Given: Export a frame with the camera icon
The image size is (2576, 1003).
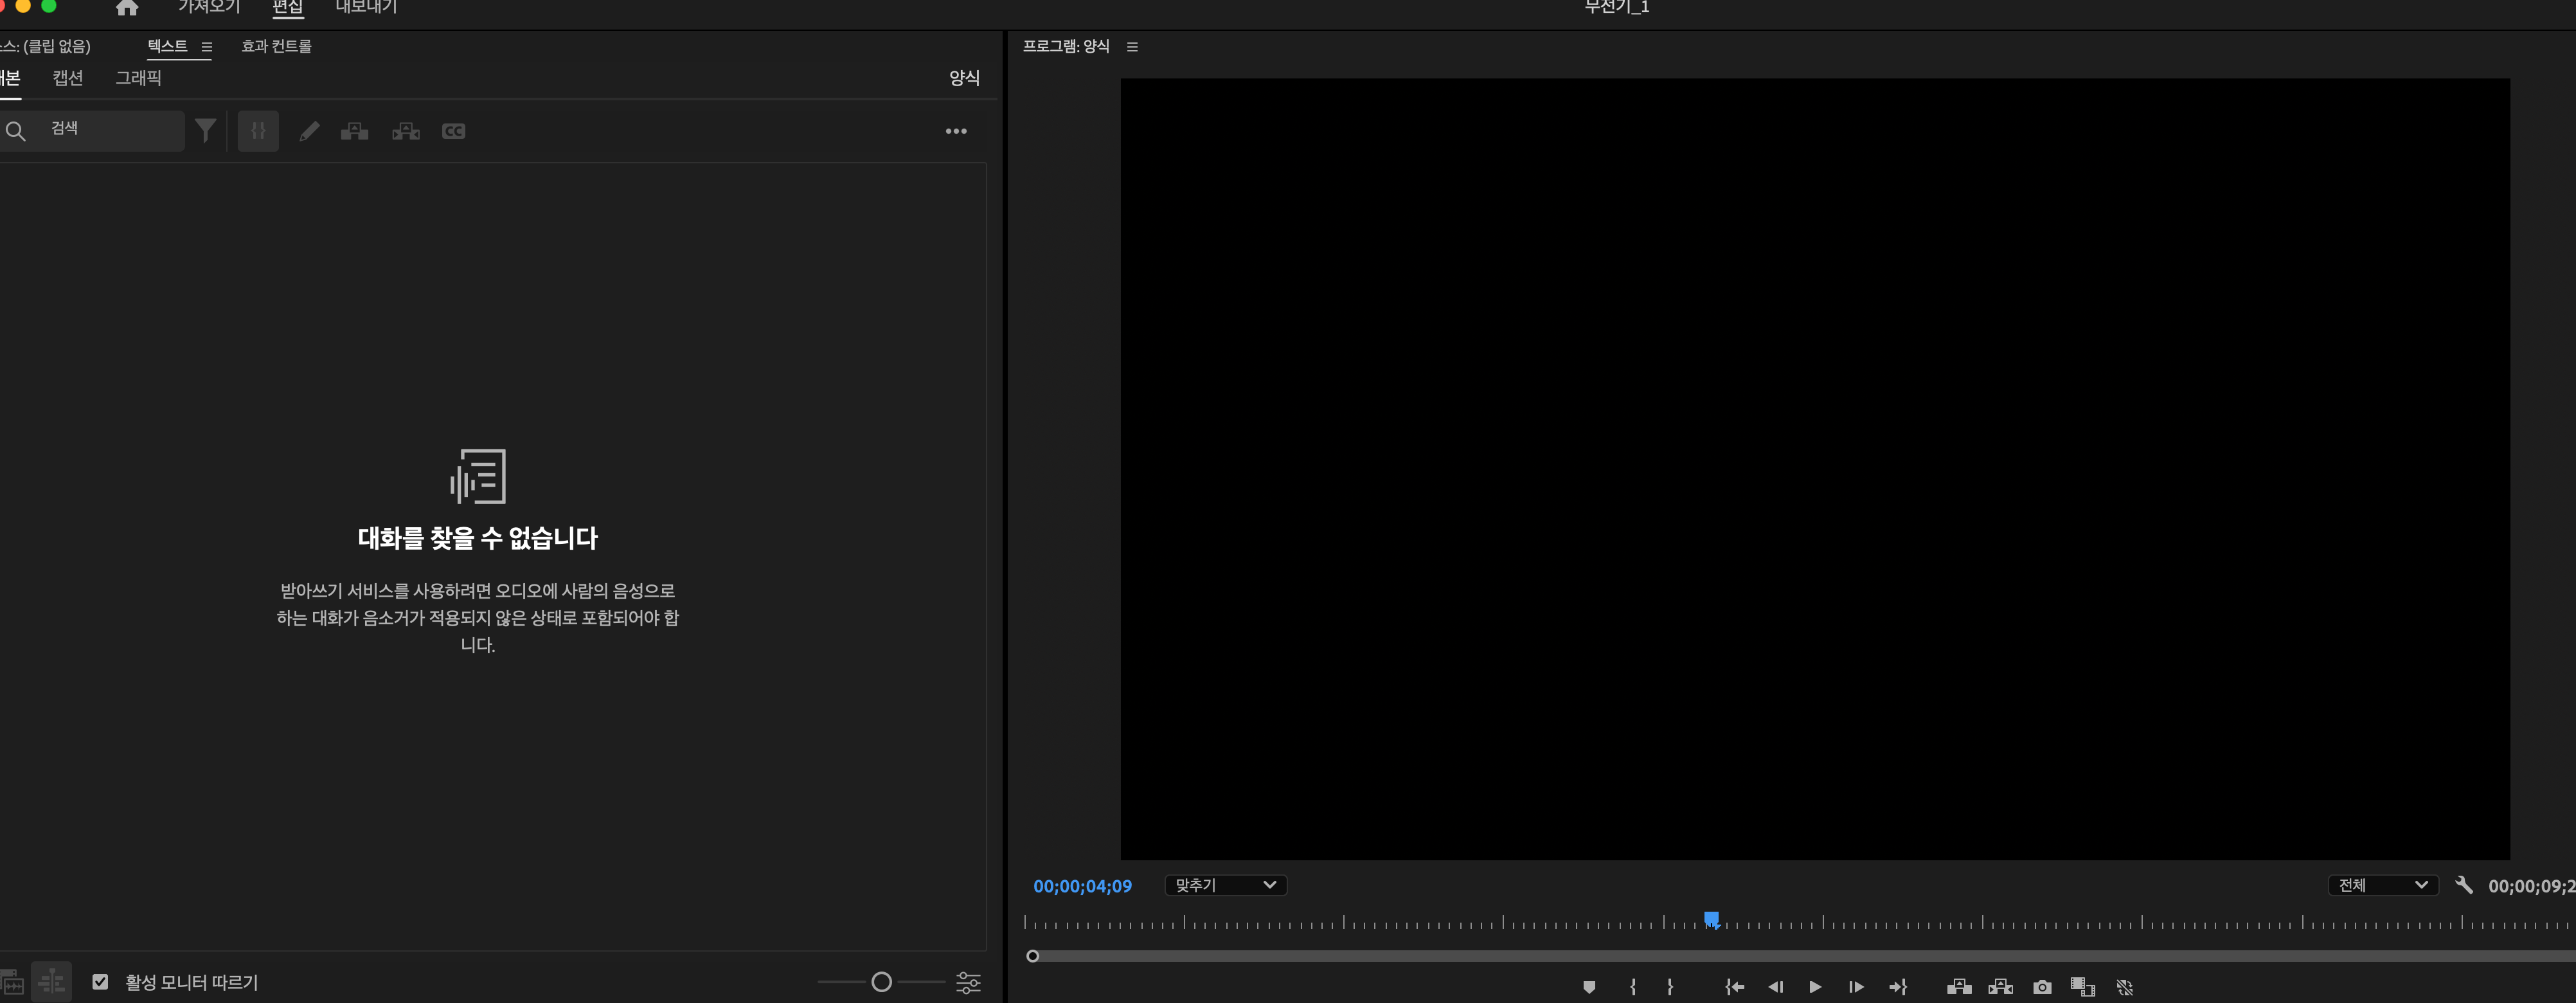Looking at the screenshot, I should click(x=2042, y=987).
